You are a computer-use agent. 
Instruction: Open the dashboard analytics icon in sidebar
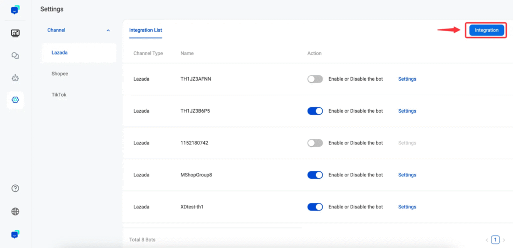15,33
